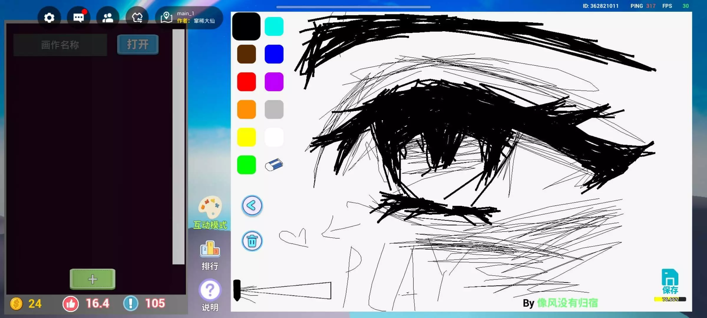707x318 pixels.
Task: Click the panel's vertical scrollbar
Action: point(178,147)
